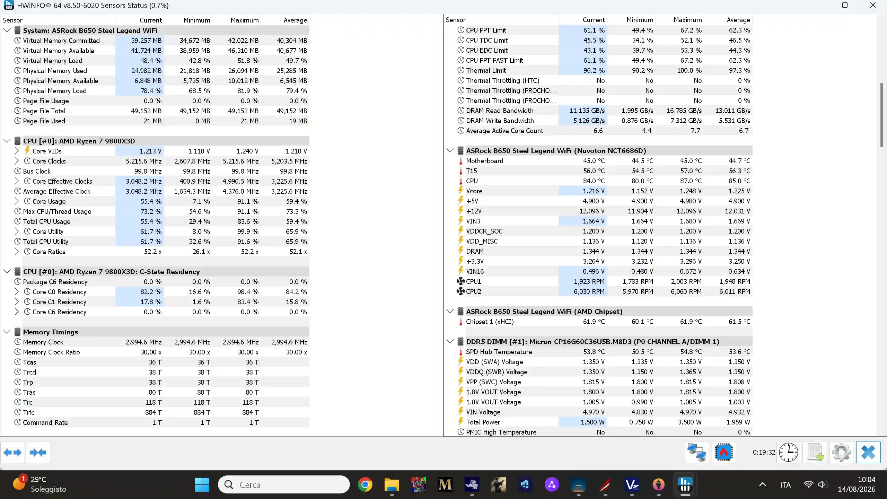Click the Windows Start button
Image resolution: width=887 pixels, height=499 pixels.
point(202,484)
